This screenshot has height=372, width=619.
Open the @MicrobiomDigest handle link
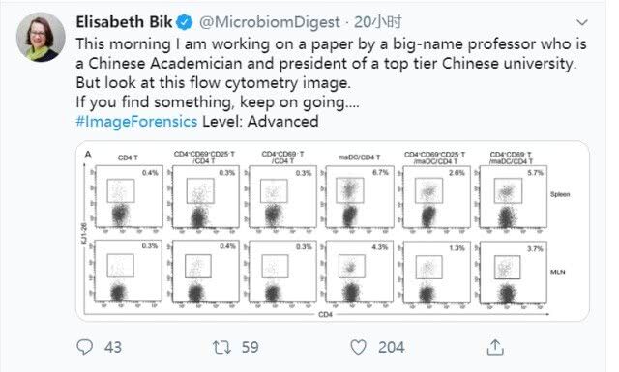(270, 22)
